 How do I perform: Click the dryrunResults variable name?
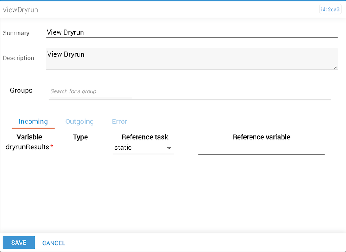pos(28,147)
